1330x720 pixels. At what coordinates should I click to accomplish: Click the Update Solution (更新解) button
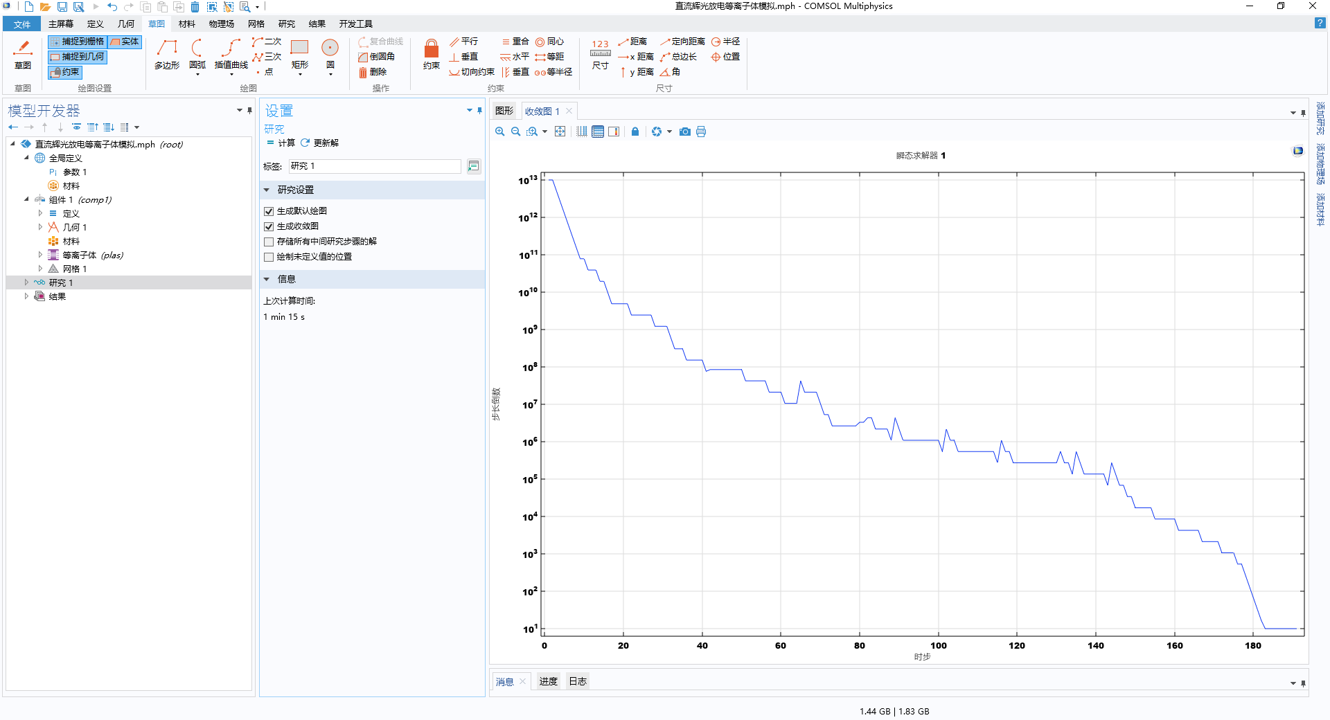point(320,143)
